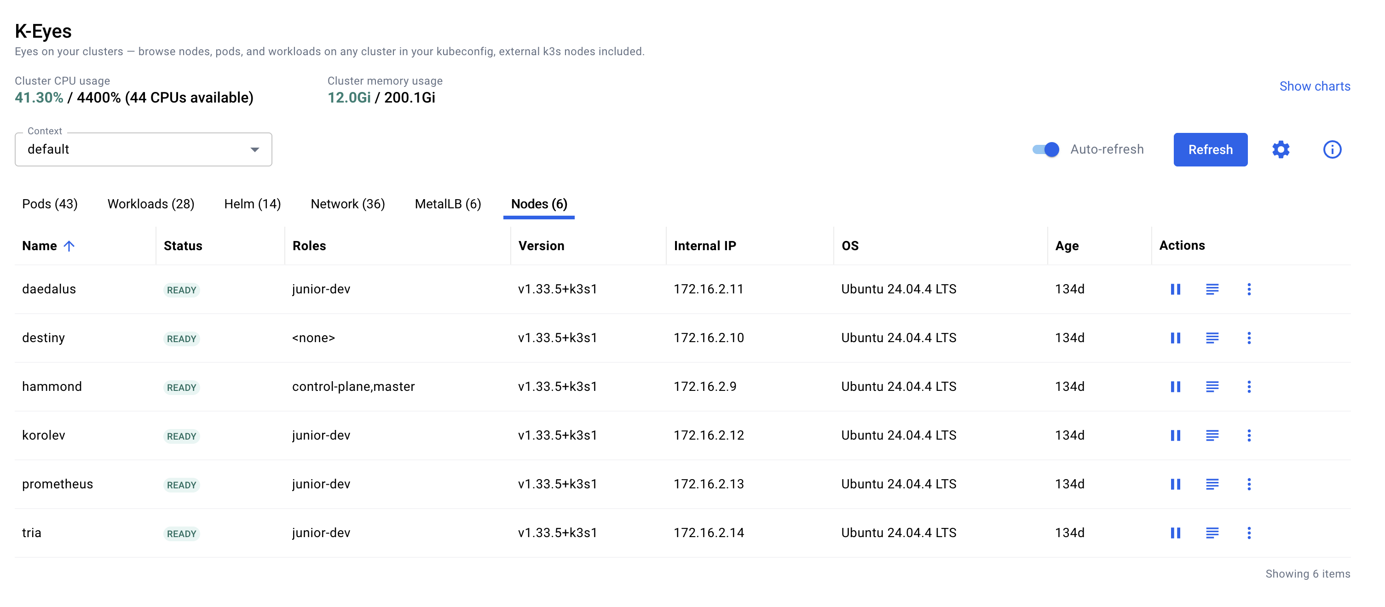Click the daedalus node name
Screen dimensions: 1385x607
pyautogui.click(x=49, y=289)
